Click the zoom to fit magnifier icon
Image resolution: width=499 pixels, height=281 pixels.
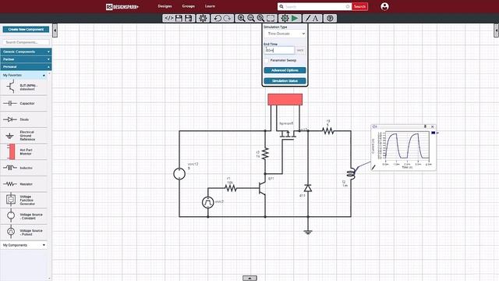tap(260, 18)
